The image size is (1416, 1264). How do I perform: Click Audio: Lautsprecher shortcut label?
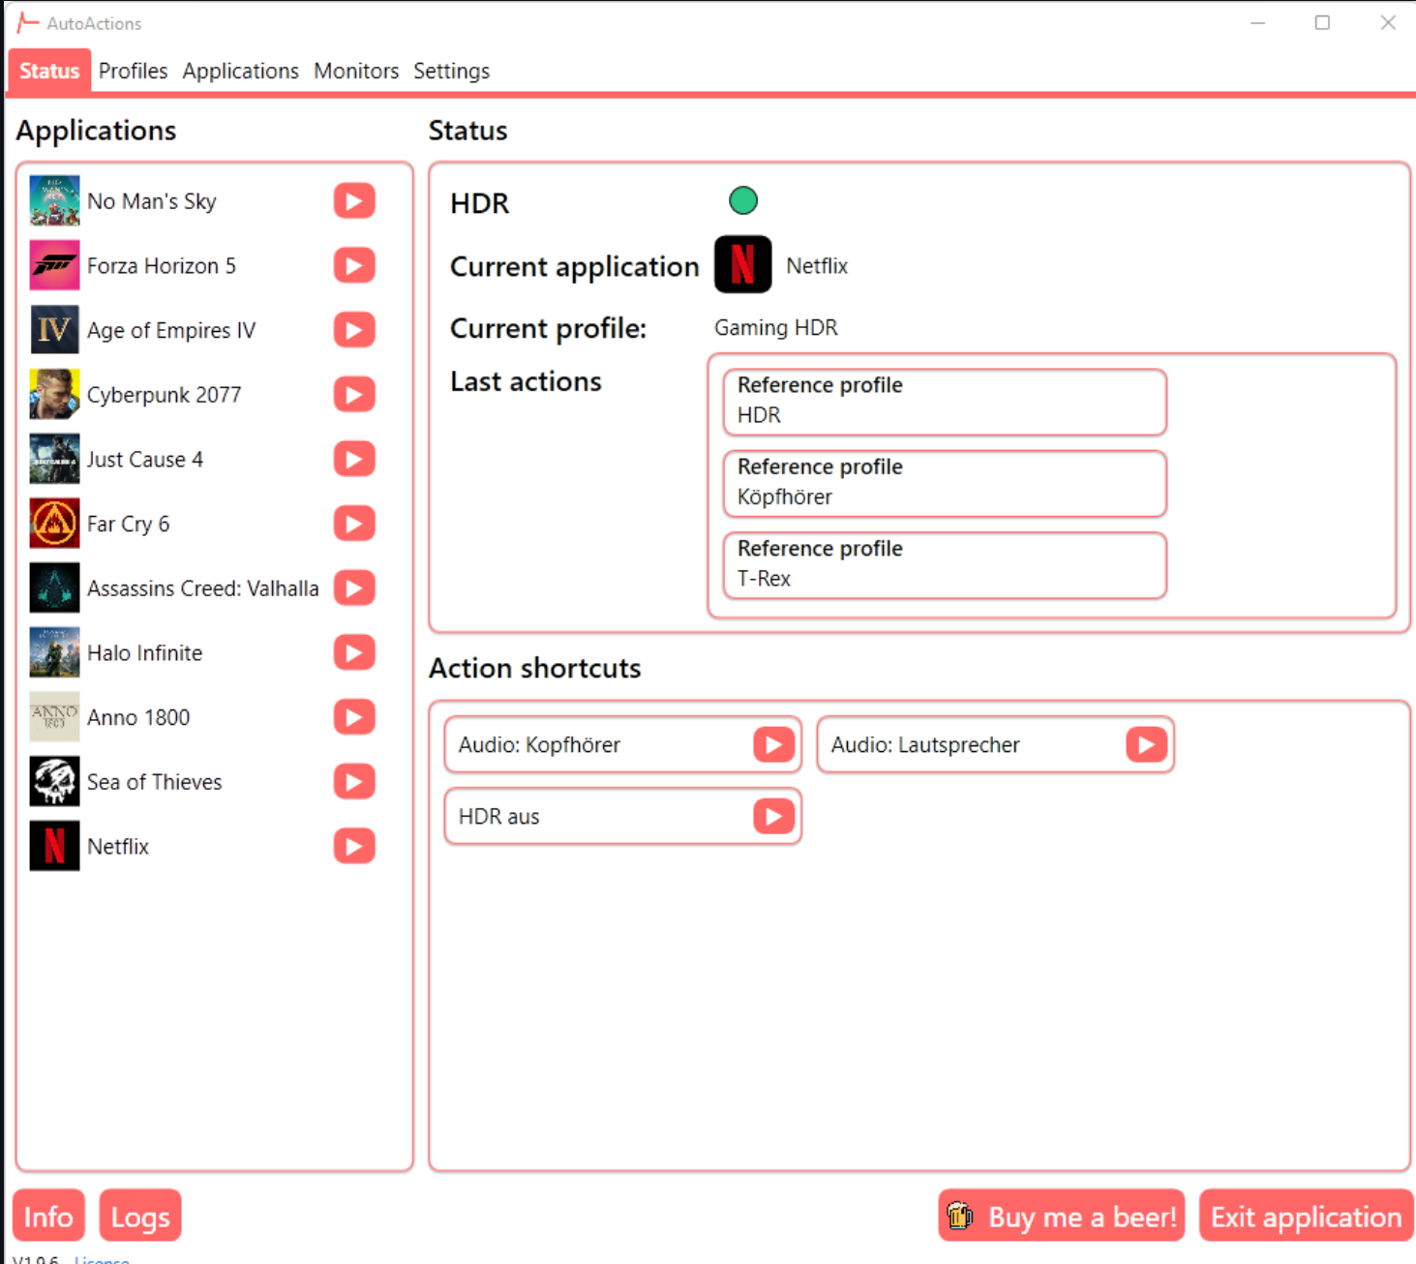pyautogui.click(x=925, y=744)
